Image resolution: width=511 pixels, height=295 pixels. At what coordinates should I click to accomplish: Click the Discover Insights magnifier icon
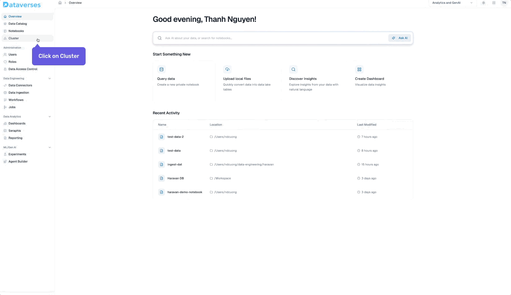pyautogui.click(x=293, y=69)
